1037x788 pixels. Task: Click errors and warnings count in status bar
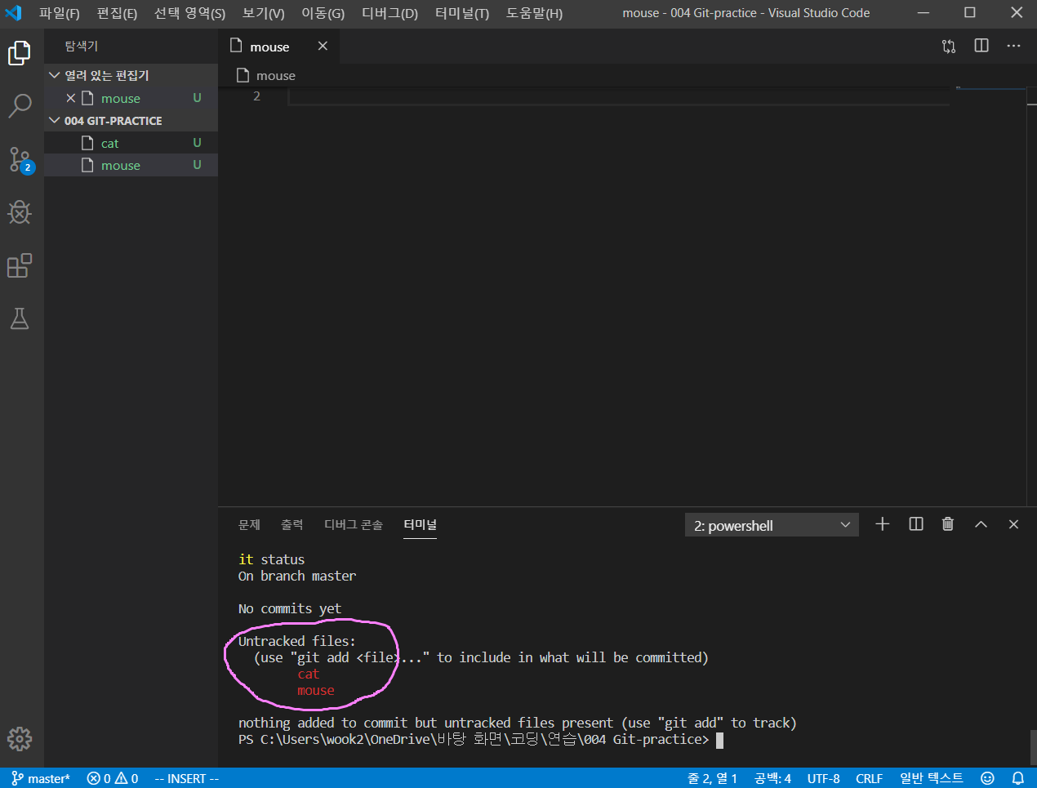[x=113, y=778]
